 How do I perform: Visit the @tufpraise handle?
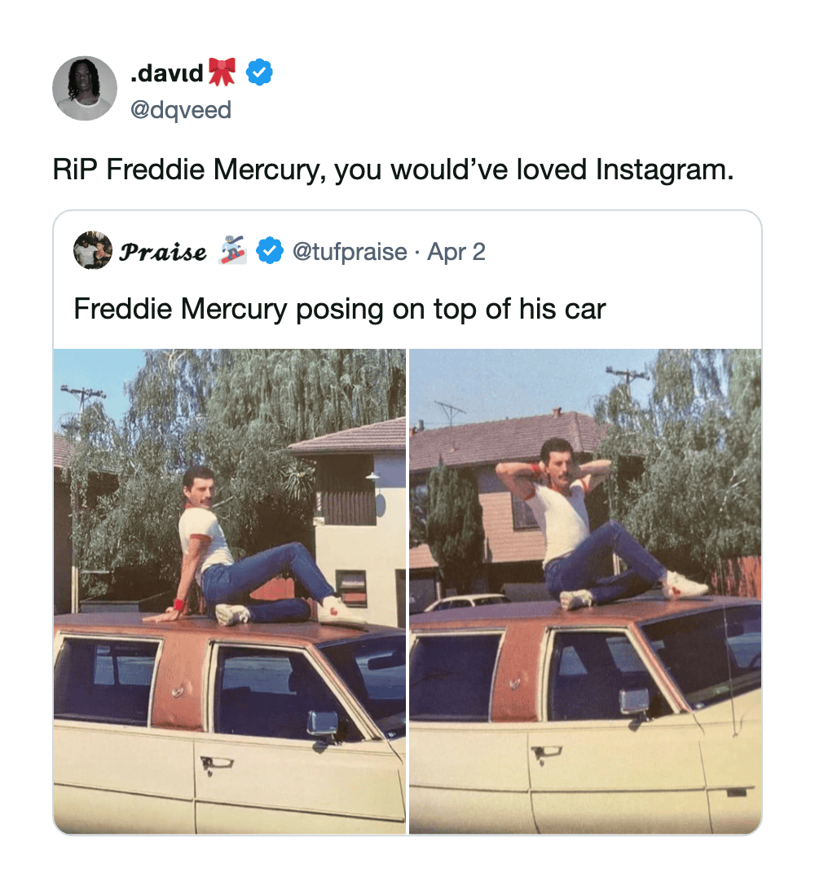click(x=350, y=252)
